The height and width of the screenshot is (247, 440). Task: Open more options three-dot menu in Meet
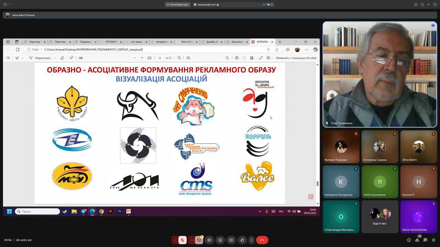coord(252,240)
